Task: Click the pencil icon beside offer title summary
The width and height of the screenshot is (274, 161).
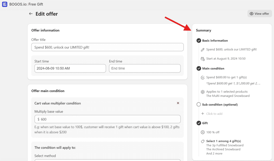Action: click(203, 49)
